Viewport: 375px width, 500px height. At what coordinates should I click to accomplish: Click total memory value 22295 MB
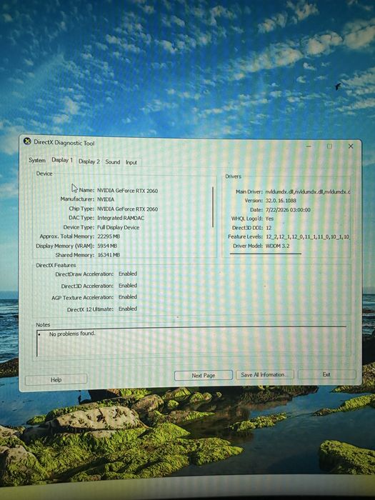coord(109,236)
